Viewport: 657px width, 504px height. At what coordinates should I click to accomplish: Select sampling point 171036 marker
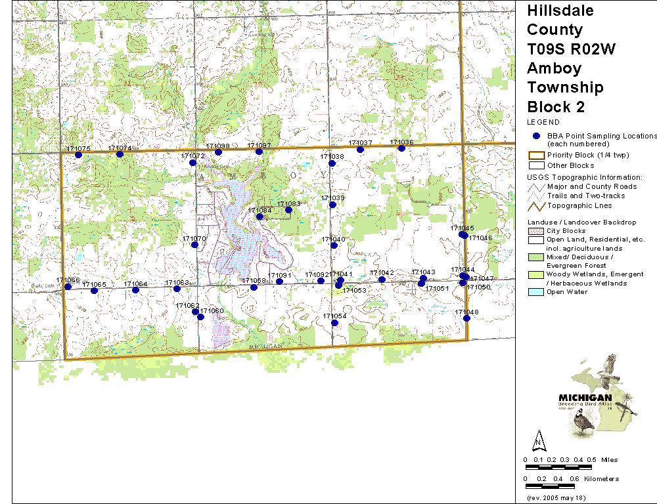(401, 148)
